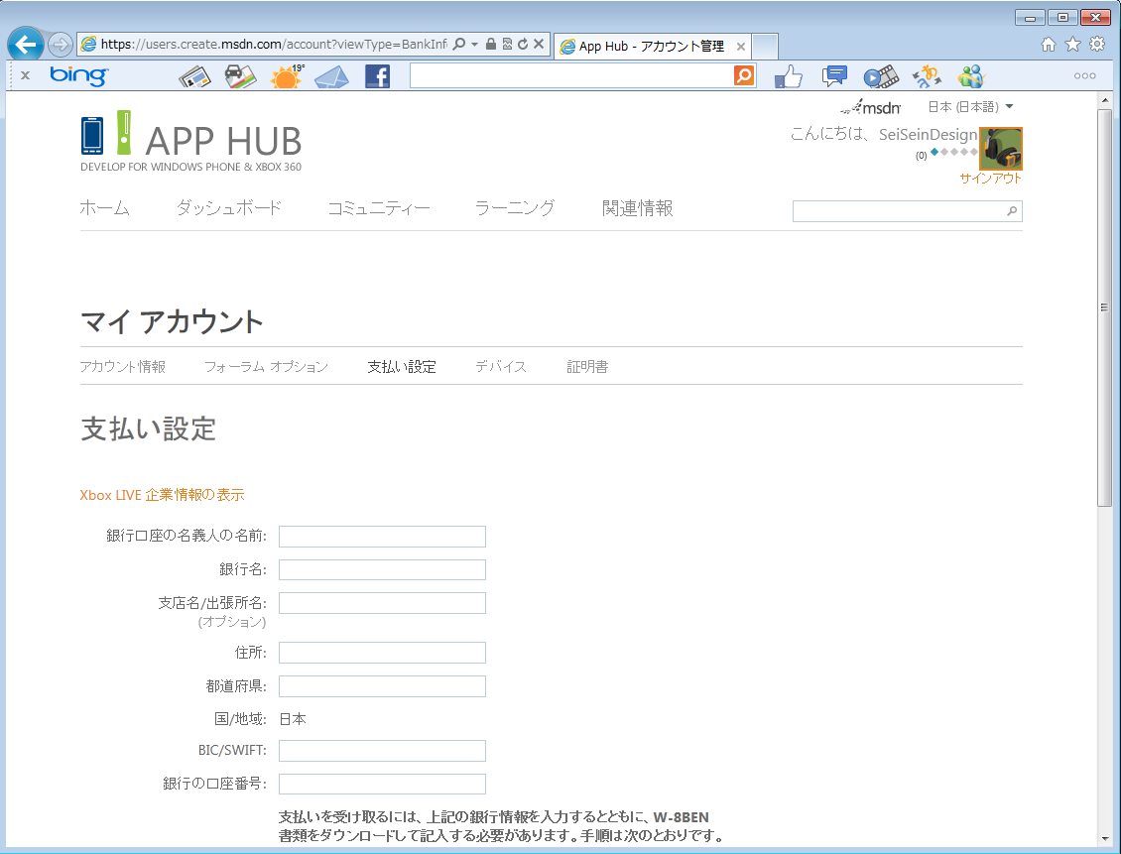Click the browser forward arrow button
Viewport: 1121px width, 854px height.
point(61,45)
